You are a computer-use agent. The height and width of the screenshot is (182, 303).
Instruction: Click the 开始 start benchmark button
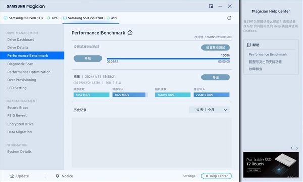(88, 58)
